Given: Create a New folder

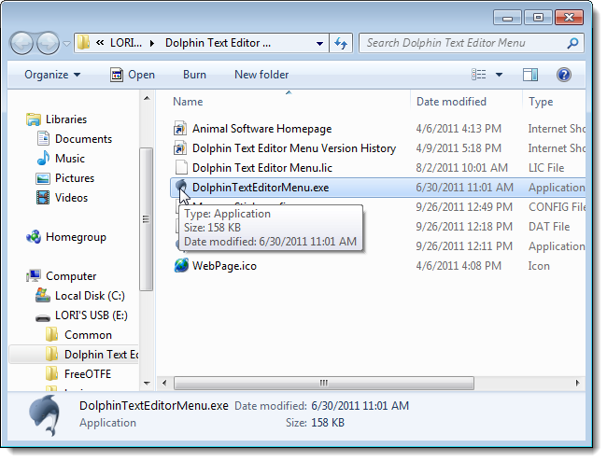Looking at the screenshot, I should click(261, 75).
